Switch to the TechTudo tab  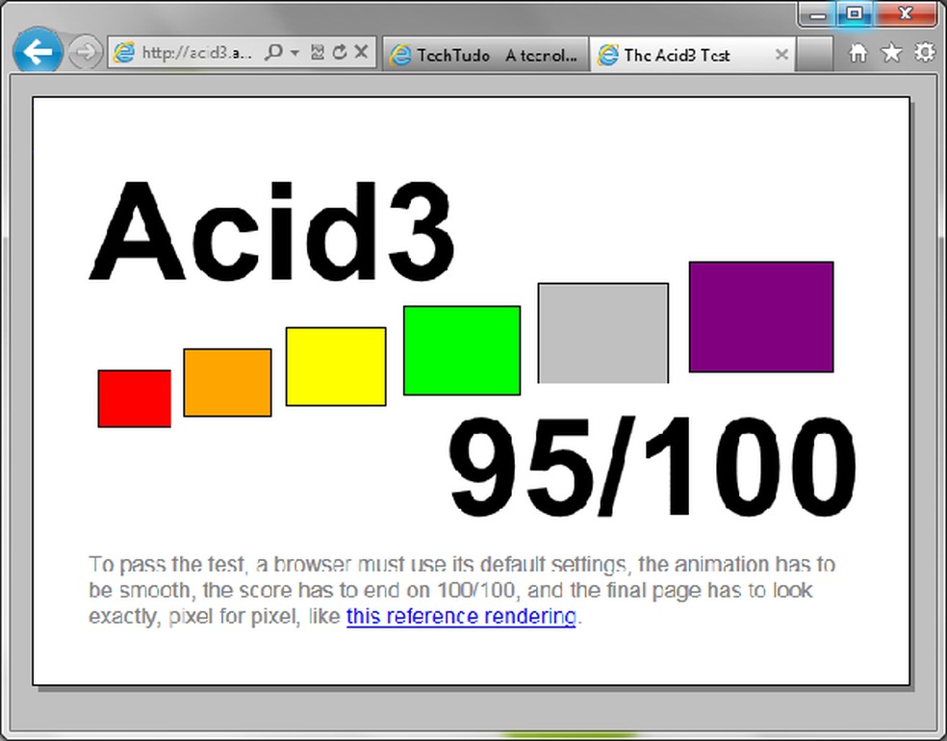pyautogui.click(x=486, y=55)
